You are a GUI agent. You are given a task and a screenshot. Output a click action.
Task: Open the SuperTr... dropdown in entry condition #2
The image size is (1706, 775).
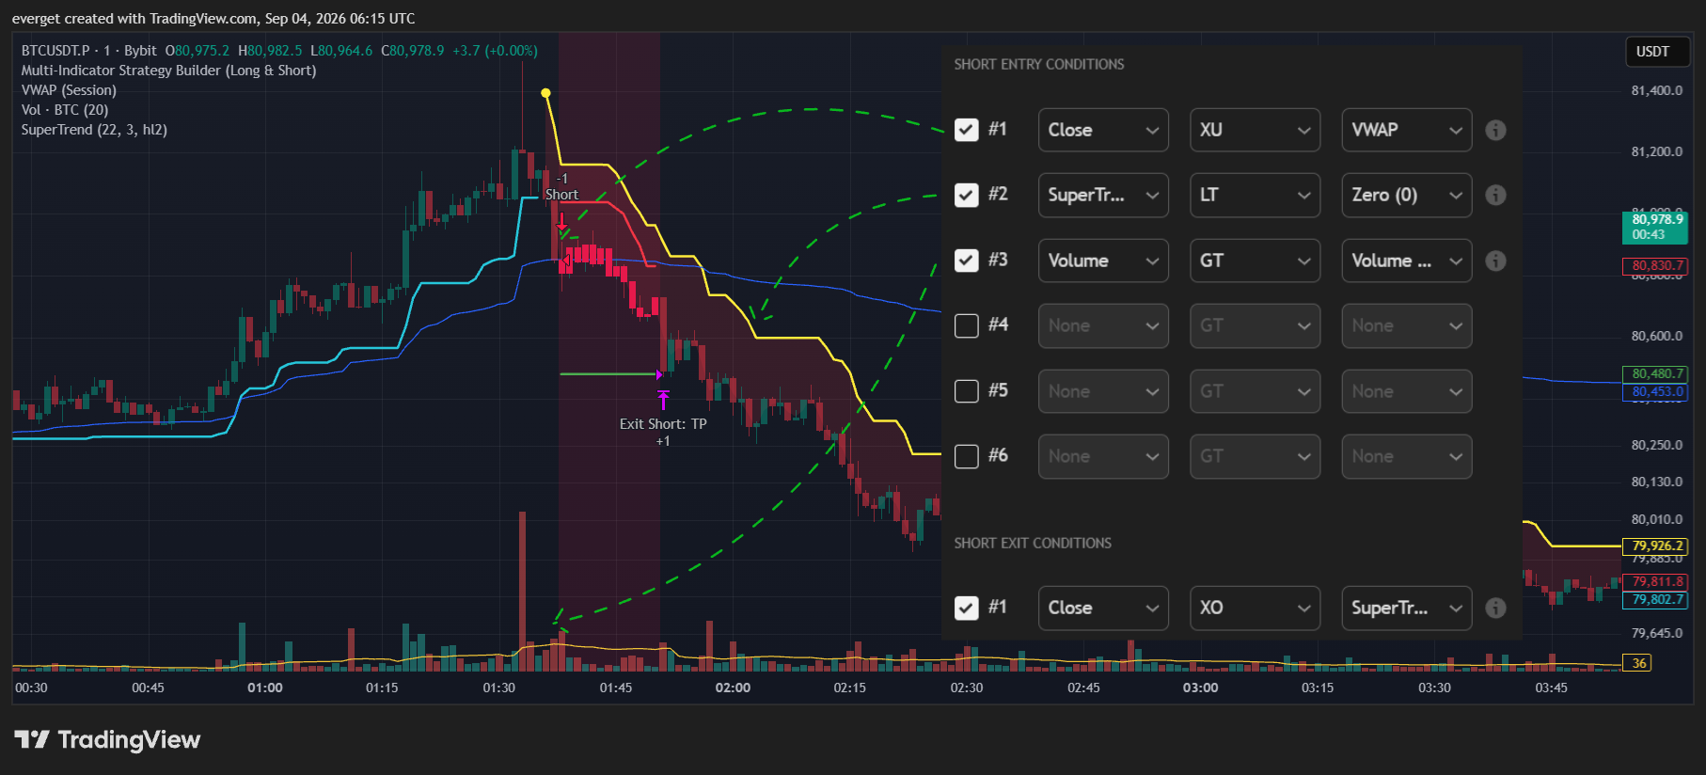1103,195
